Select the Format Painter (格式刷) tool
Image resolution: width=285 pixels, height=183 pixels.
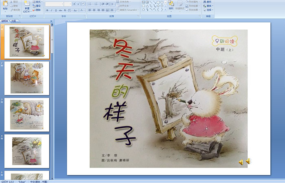pyautogui.click(x=15, y=10)
